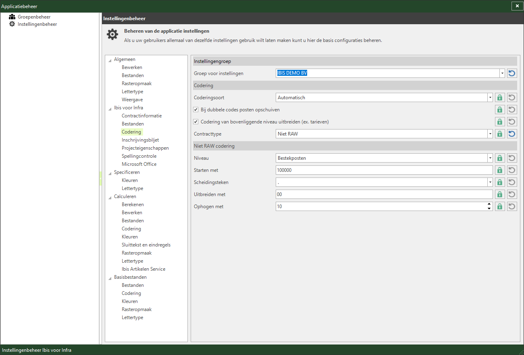This screenshot has width=524, height=355.
Task: Open the Niveau Bestekposten dropdown
Action: [x=490, y=158]
